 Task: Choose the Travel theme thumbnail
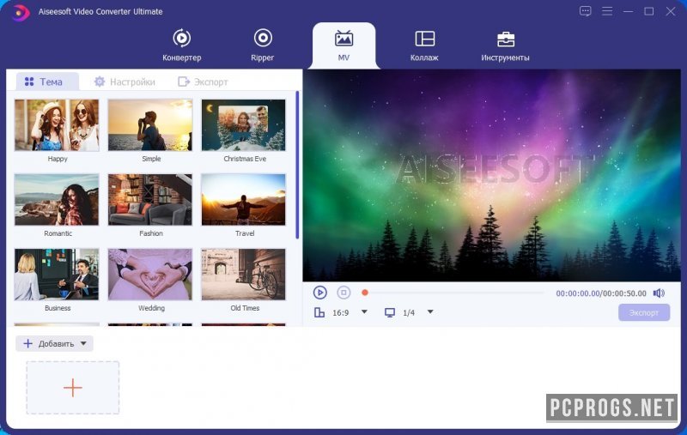244,200
